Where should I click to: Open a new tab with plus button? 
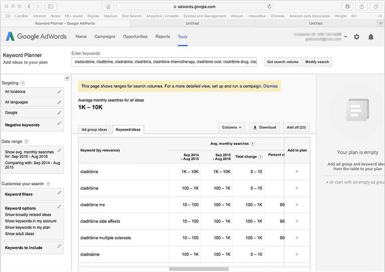tap(380, 23)
